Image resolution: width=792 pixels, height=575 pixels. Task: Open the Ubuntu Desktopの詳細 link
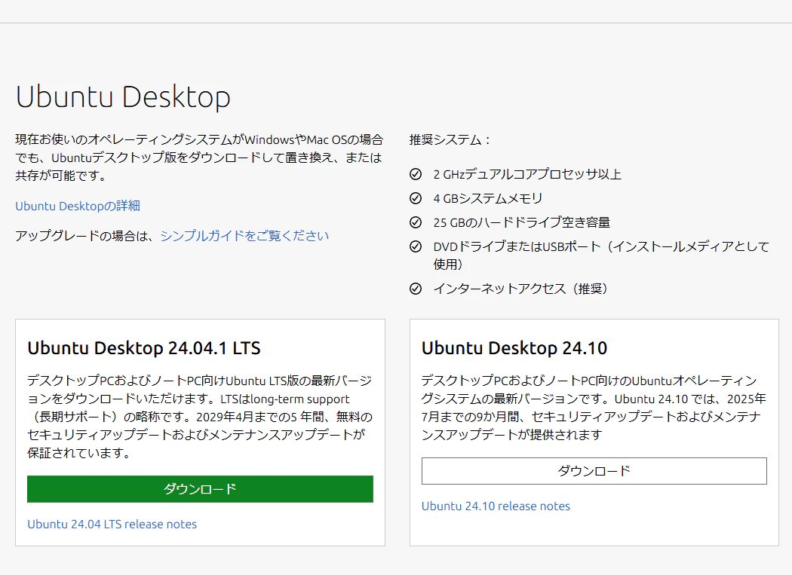click(x=78, y=206)
